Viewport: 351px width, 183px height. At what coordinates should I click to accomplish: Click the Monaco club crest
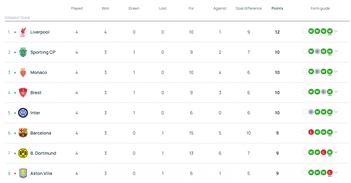point(23,73)
